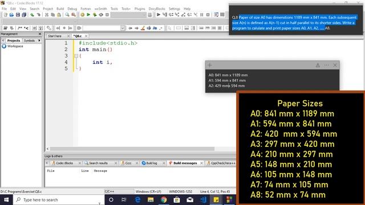Click the Jump forward arrow icon

coord(137,28)
